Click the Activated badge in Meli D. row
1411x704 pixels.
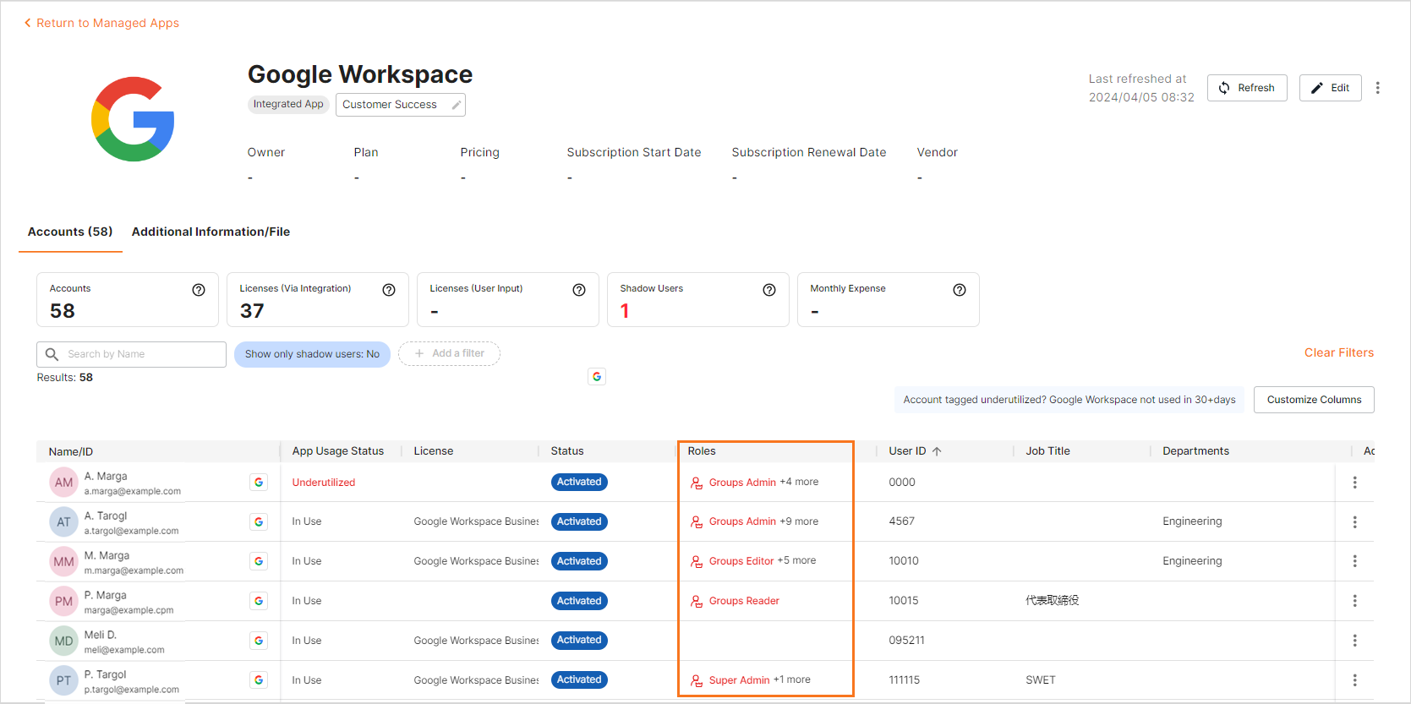pyautogui.click(x=579, y=640)
